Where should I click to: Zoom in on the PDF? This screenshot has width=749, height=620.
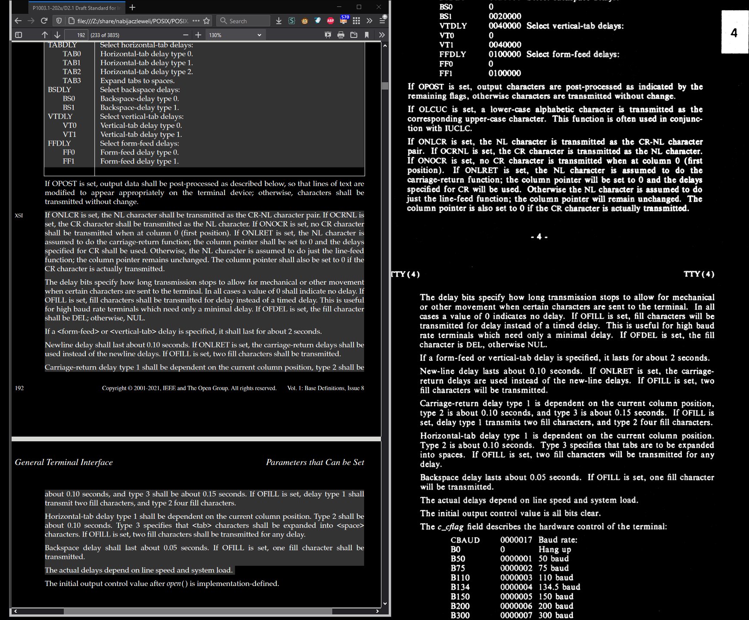[198, 35]
